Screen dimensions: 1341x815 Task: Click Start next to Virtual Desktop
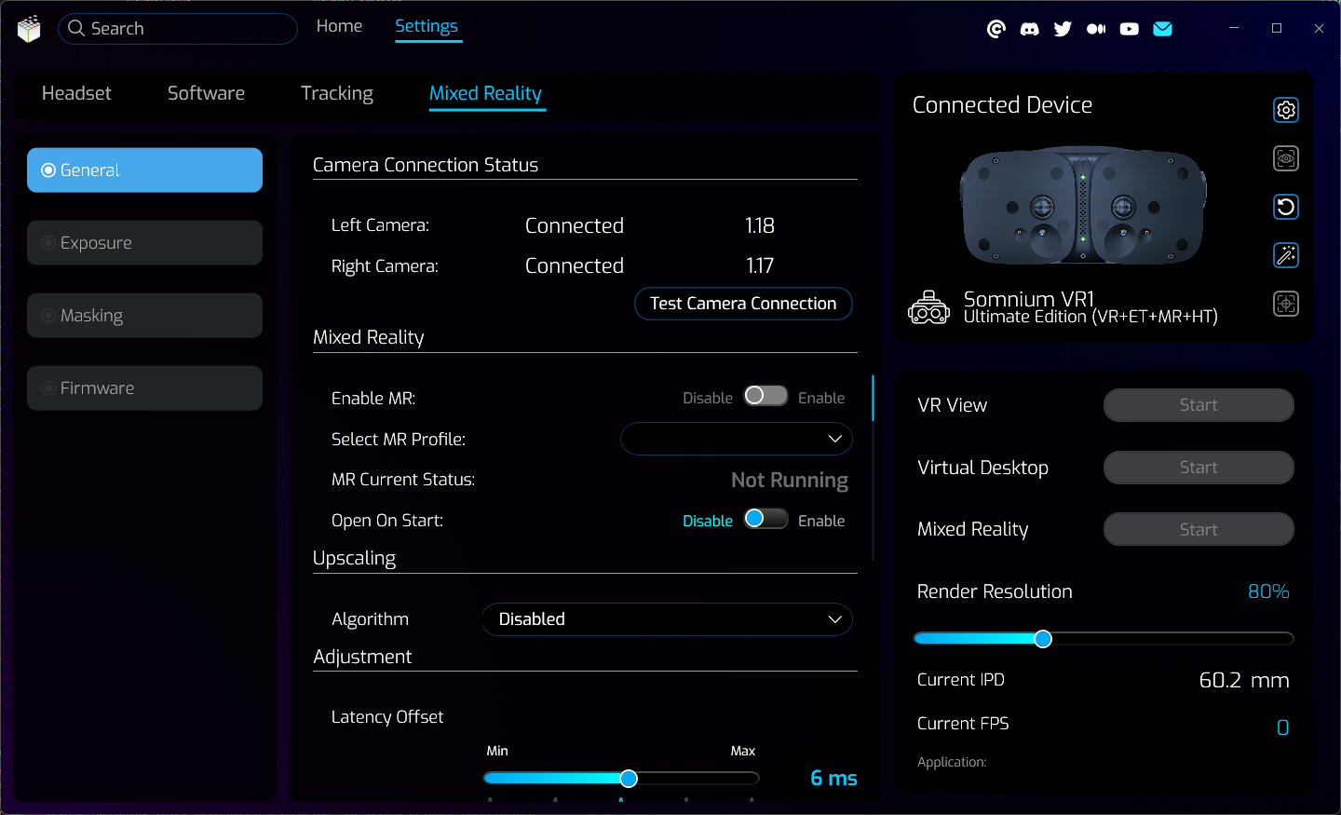point(1198,468)
